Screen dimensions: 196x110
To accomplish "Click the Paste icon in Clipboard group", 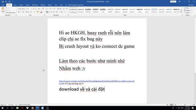I will pyautogui.click(x=3, y=9).
